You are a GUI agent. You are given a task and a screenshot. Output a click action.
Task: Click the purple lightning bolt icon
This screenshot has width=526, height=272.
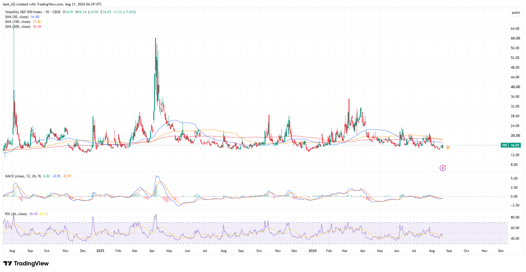click(443, 168)
